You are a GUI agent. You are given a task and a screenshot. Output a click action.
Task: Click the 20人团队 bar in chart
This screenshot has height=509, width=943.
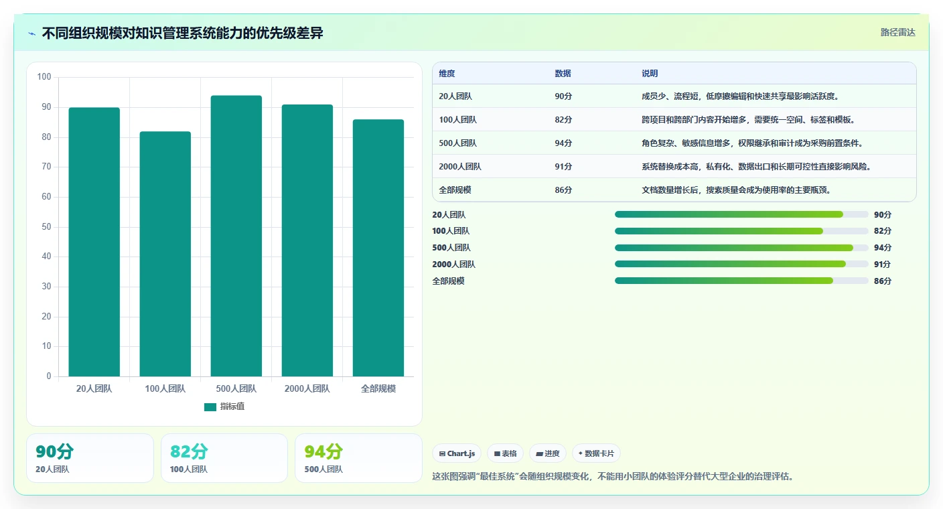click(94, 242)
